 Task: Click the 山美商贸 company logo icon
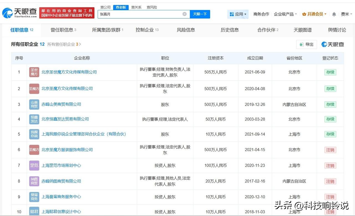click(x=34, y=105)
